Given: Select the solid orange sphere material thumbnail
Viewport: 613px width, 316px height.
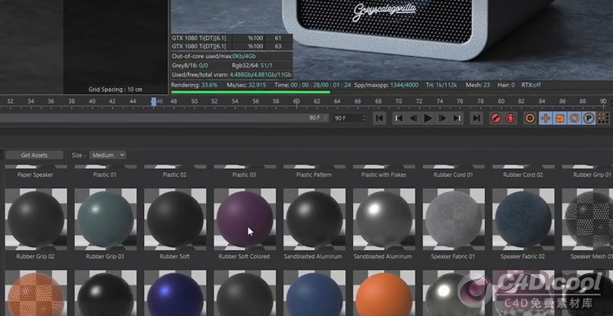Looking at the screenshot, I should tap(384, 293).
